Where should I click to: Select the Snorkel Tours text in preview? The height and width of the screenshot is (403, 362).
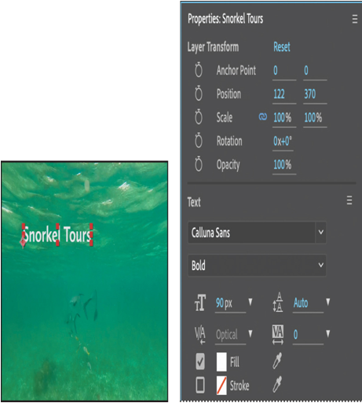click(57, 235)
